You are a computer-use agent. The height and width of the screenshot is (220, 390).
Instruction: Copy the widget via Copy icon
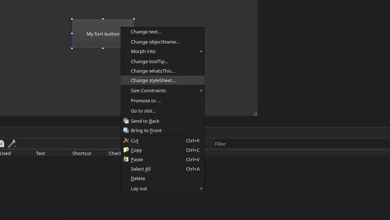pyautogui.click(x=126, y=150)
